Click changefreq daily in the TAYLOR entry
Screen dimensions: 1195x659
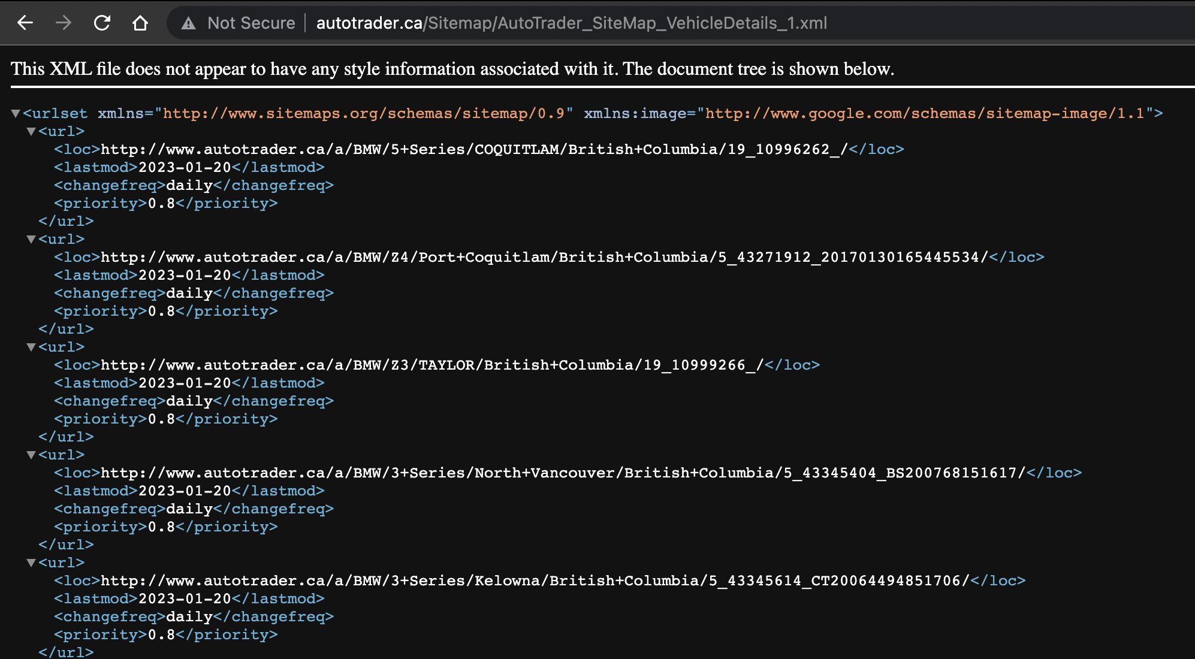[x=189, y=401]
